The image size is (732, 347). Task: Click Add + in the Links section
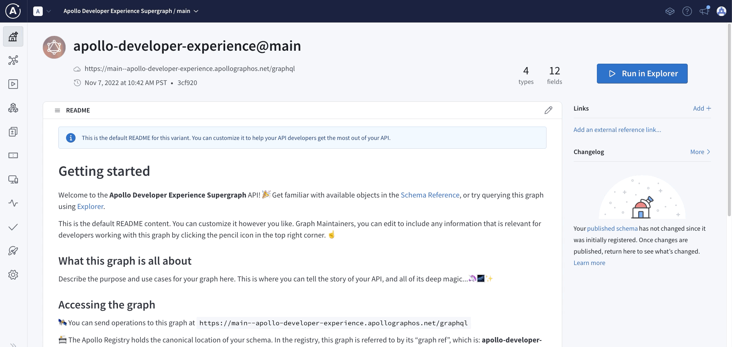click(702, 108)
